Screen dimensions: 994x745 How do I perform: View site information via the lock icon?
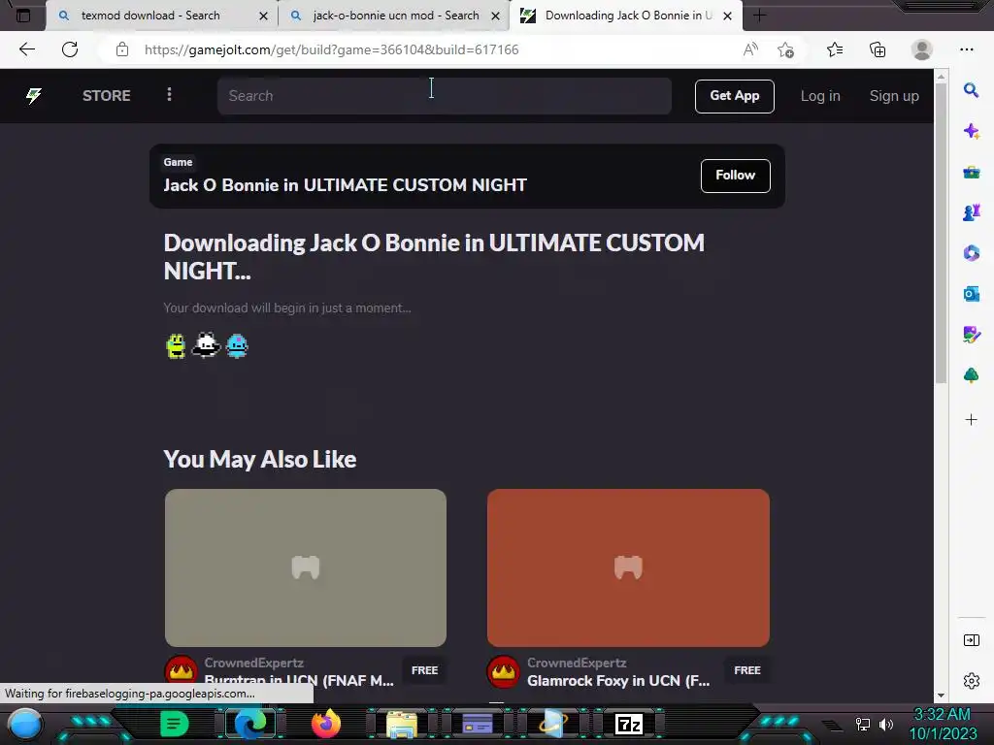tap(122, 49)
